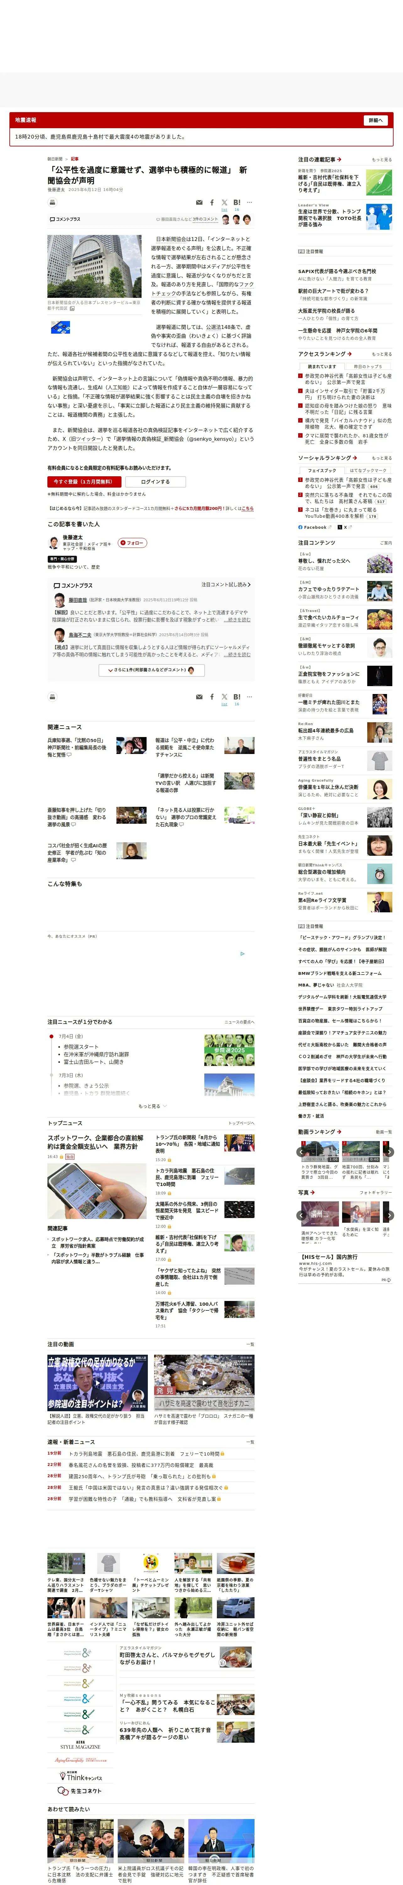Expand 島海不二夫 comment with 続きを読む
This screenshot has height=1885, width=403.
point(237,655)
